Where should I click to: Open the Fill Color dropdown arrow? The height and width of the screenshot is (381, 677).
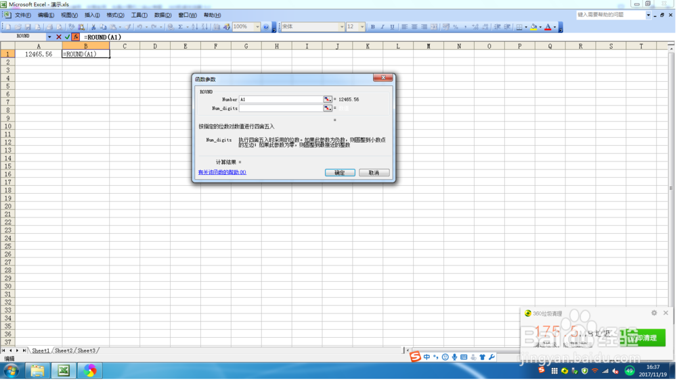click(x=540, y=27)
